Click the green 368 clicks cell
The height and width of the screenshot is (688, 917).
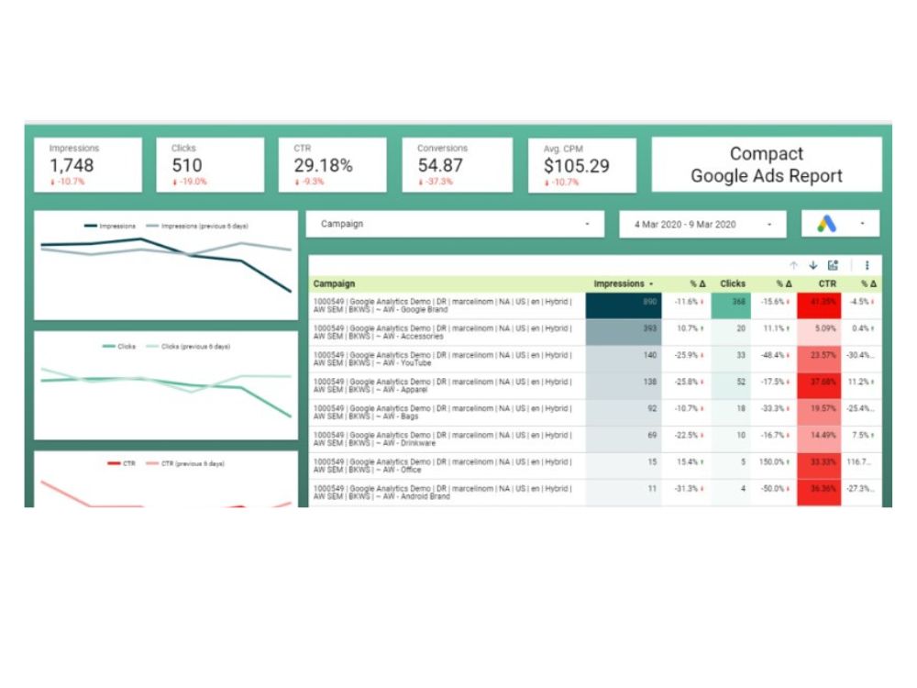tap(731, 305)
